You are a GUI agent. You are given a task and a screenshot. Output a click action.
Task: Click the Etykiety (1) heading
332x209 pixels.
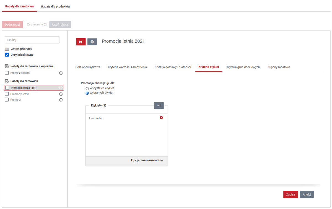point(98,105)
